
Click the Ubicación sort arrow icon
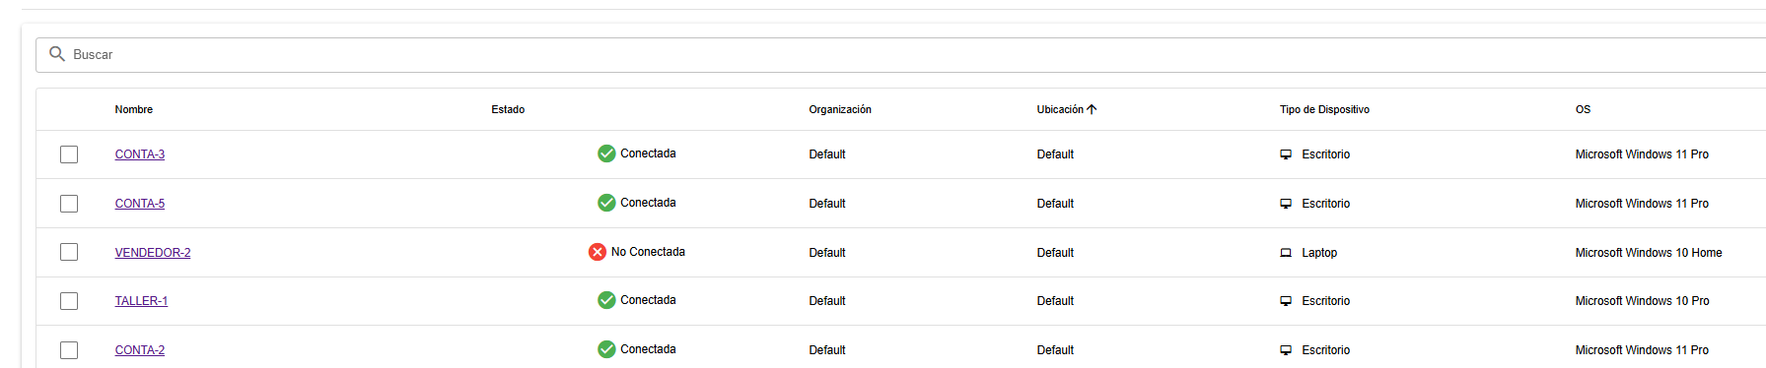[1092, 109]
